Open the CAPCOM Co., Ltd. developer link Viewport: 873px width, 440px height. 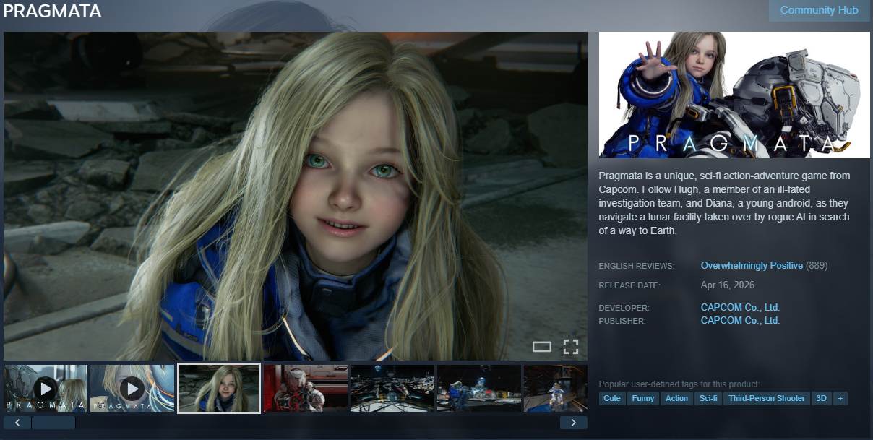[x=740, y=307]
